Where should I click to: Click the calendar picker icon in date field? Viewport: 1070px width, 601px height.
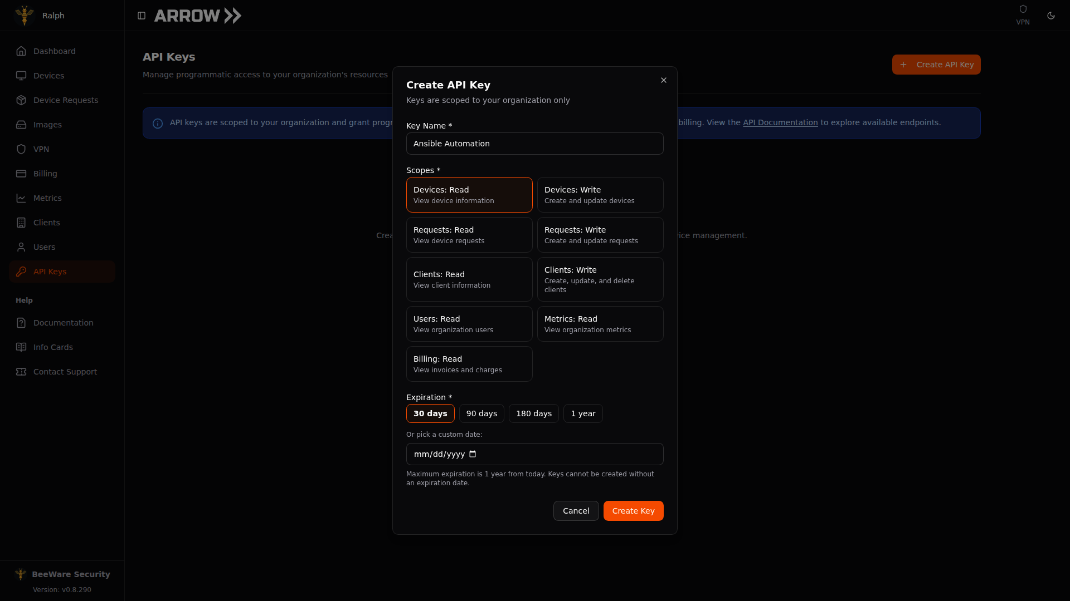pyautogui.click(x=473, y=454)
